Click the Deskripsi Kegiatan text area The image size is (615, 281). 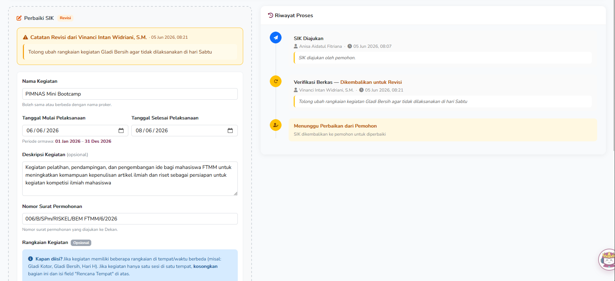click(130, 179)
